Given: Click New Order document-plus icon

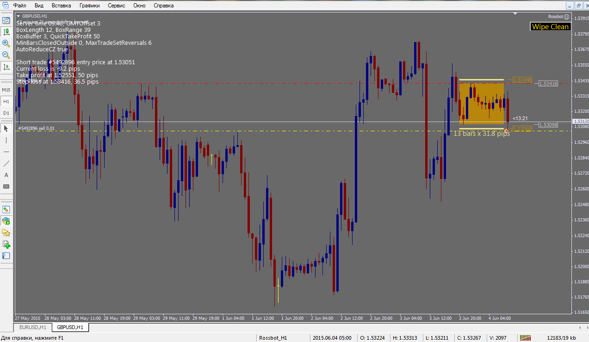Looking at the screenshot, I should click(x=6, y=244).
